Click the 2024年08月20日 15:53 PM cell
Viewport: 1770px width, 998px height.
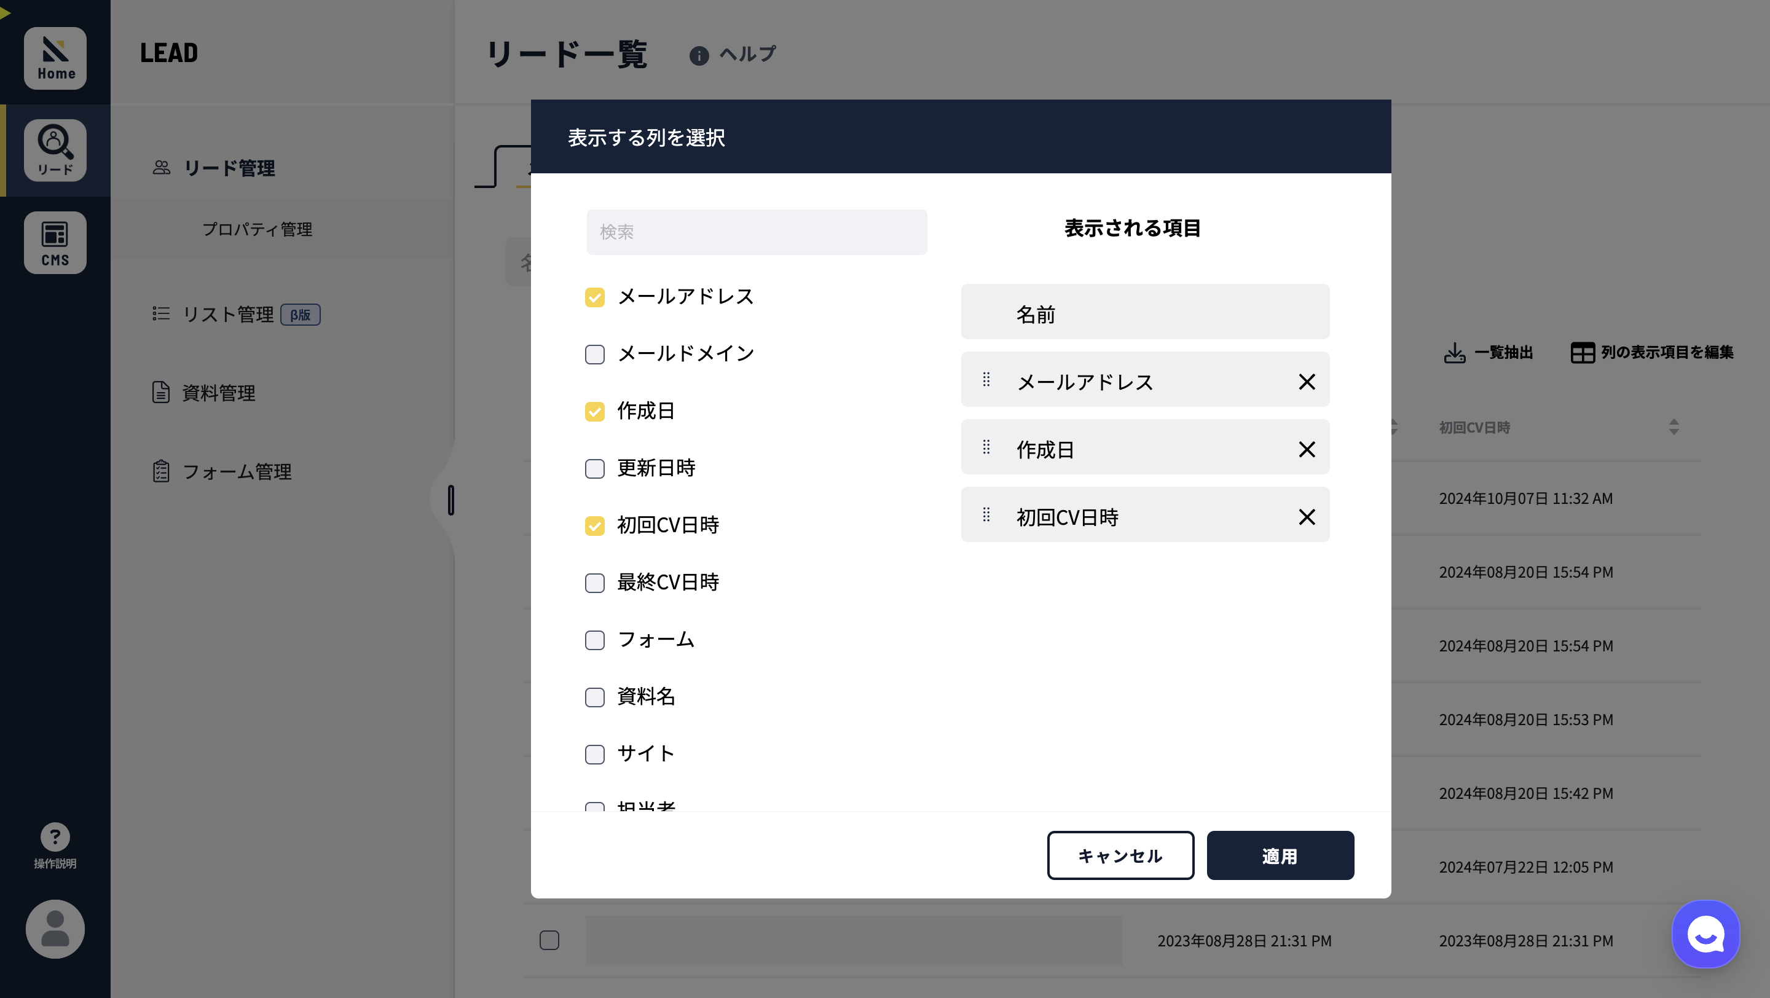click(x=1526, y=720)
